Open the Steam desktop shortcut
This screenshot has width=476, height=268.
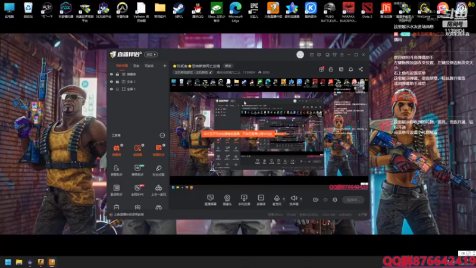pyautogui.click(x=179, y=10)
